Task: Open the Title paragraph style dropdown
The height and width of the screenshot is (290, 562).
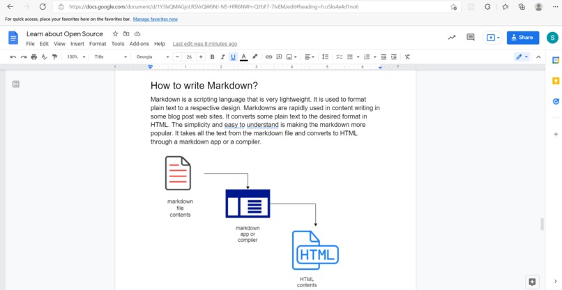Action: [110, 57]
